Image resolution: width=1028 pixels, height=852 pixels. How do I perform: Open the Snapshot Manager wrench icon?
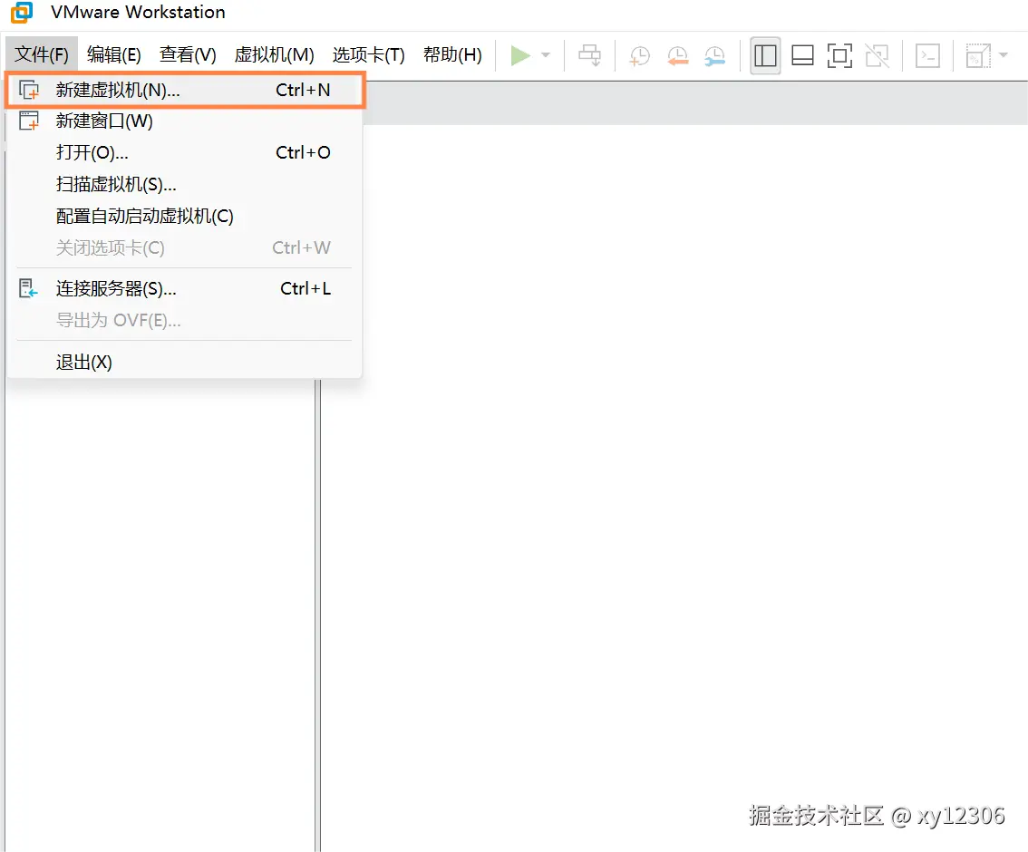714,55
